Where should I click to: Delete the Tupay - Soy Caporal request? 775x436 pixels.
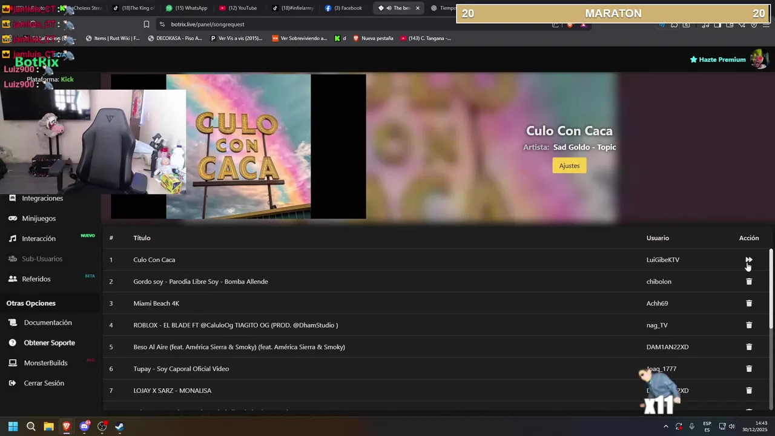pyautogui.click(x=749, y=369)
